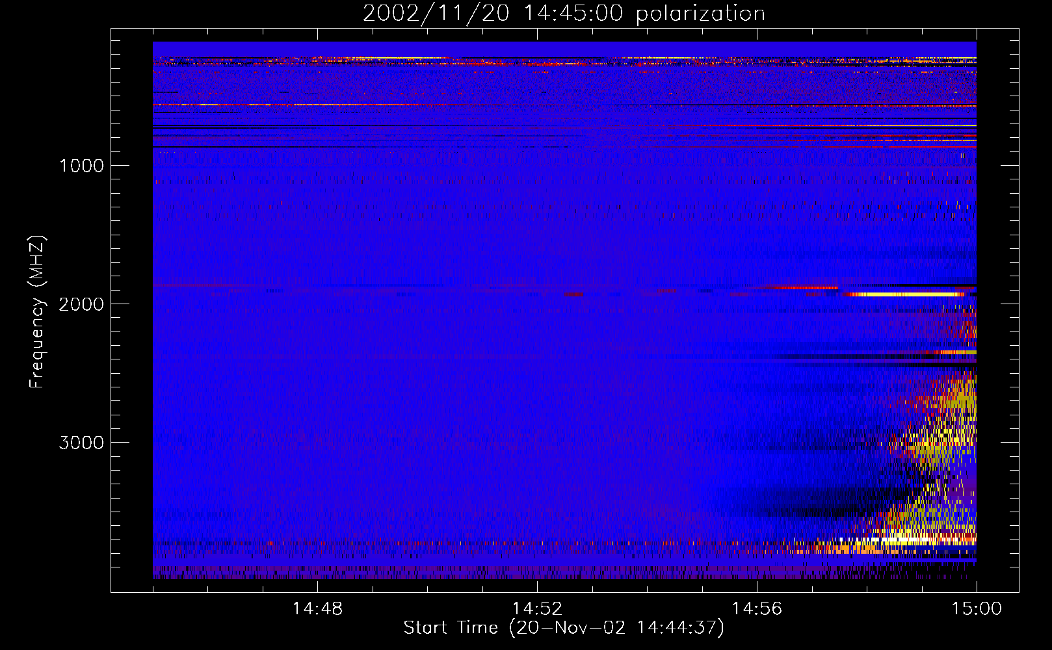Viewport: 1052px width, 650px height.
Task: Select the 'Start Time (20-Nov-02 14:44:37)' axis label
Action: pos(564,628)
